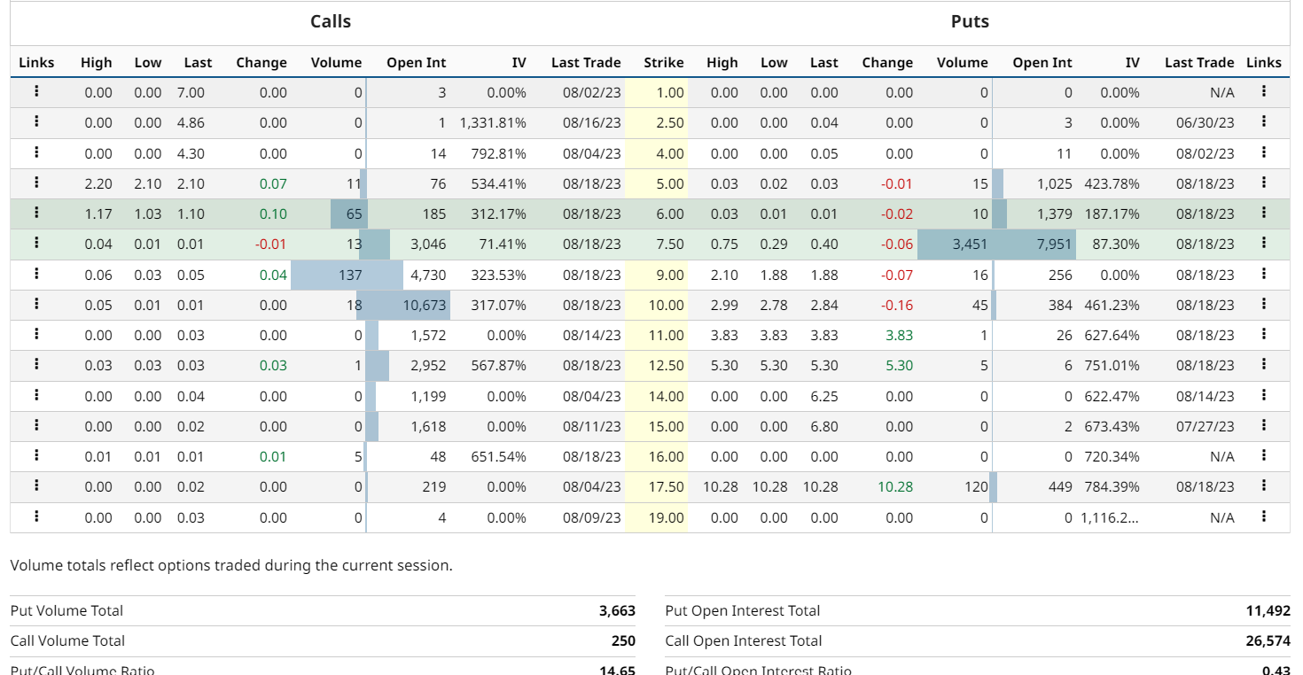1303x675 pixels.
Task: Open calls links menu for strike 12.50
Action: [36, 364]
